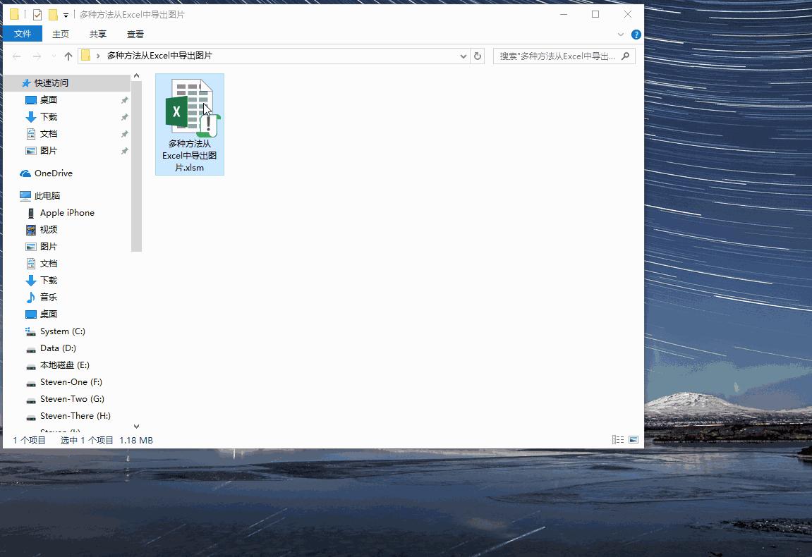This screenshot has height=557, width=812.
Task: Click the folder icon in the address bar
Action: (86, 56)
